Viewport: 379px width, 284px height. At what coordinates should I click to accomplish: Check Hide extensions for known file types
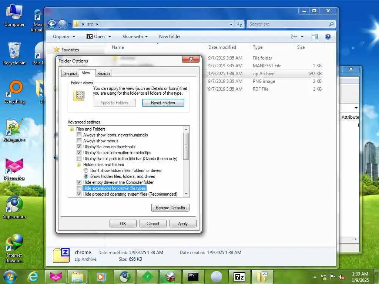click(79, 188)
